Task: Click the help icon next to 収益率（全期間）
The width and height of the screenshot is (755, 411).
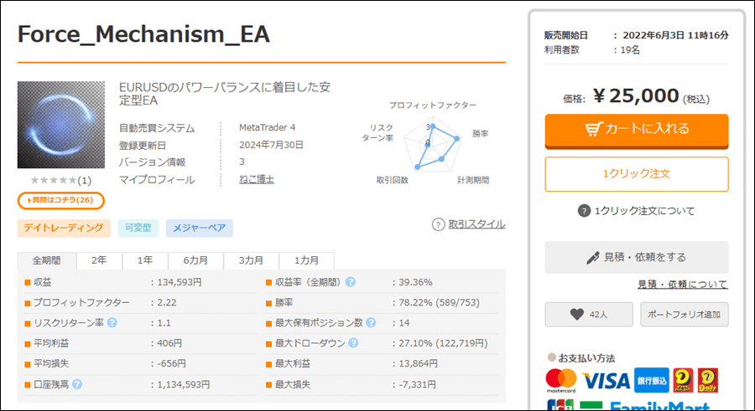Action: click(351, 282)
